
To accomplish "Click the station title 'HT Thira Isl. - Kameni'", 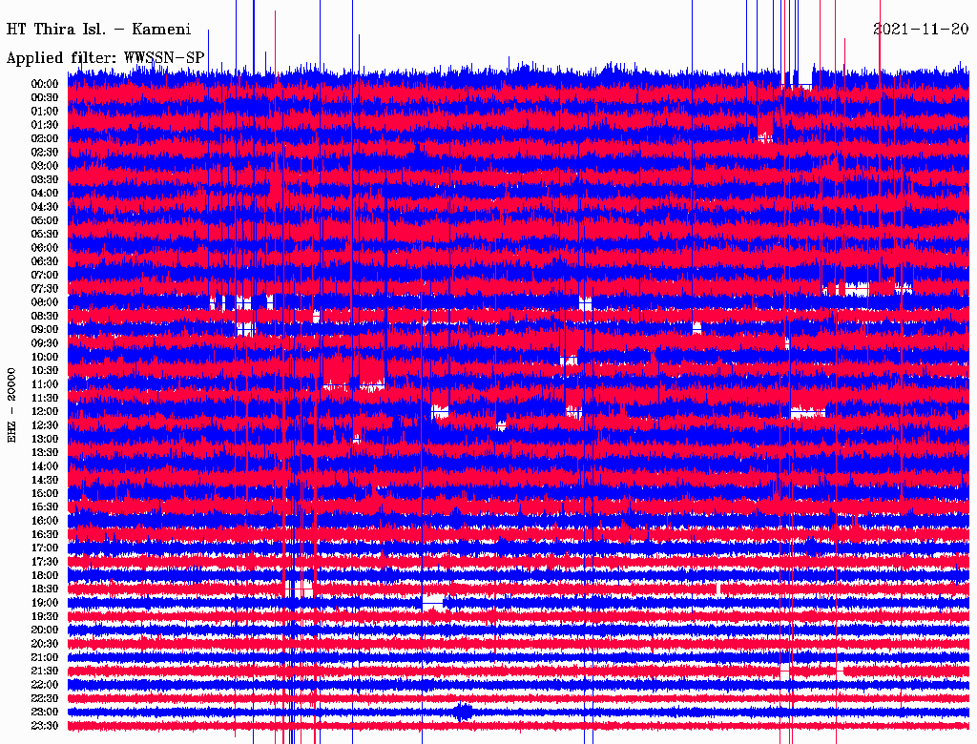I will pyautogui.click(x=98, y=30).
